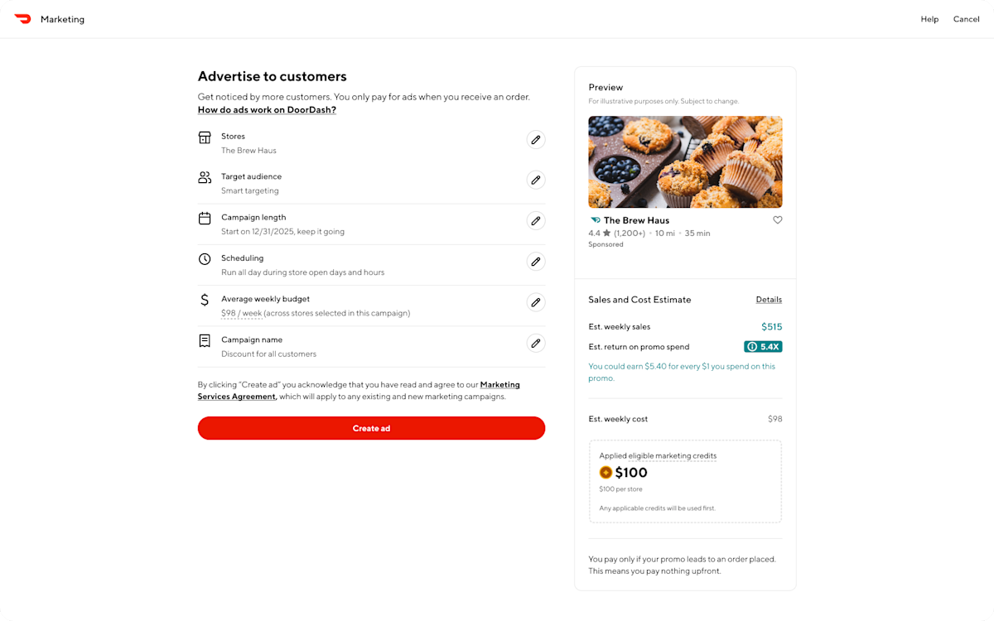Open How do ads work on DoorDash
This screenshot has height=621, width=994.
pyautogui.click(x=267, y=109)
